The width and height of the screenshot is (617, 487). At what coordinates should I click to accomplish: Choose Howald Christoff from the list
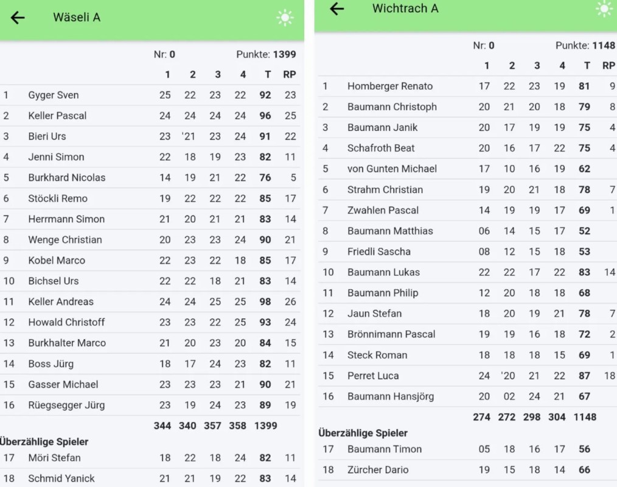(x=66, y=323)
